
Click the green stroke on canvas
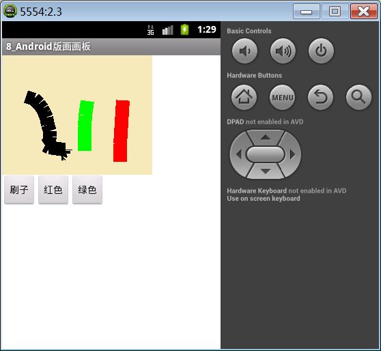point(85,126)
